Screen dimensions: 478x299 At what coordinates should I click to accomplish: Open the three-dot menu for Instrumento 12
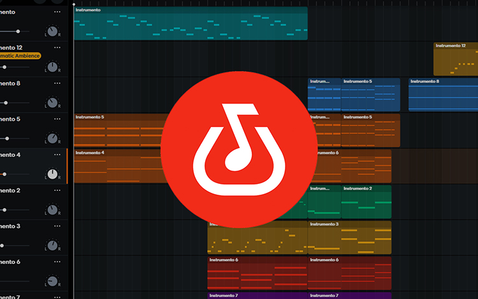(x=57, y=48)
